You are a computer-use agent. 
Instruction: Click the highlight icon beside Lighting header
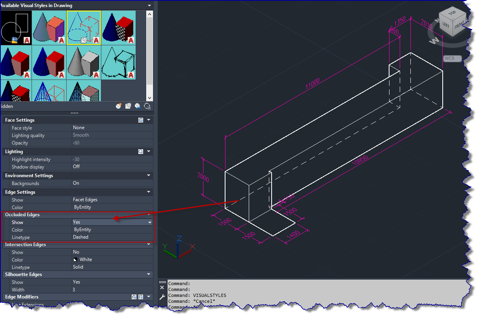140,151
